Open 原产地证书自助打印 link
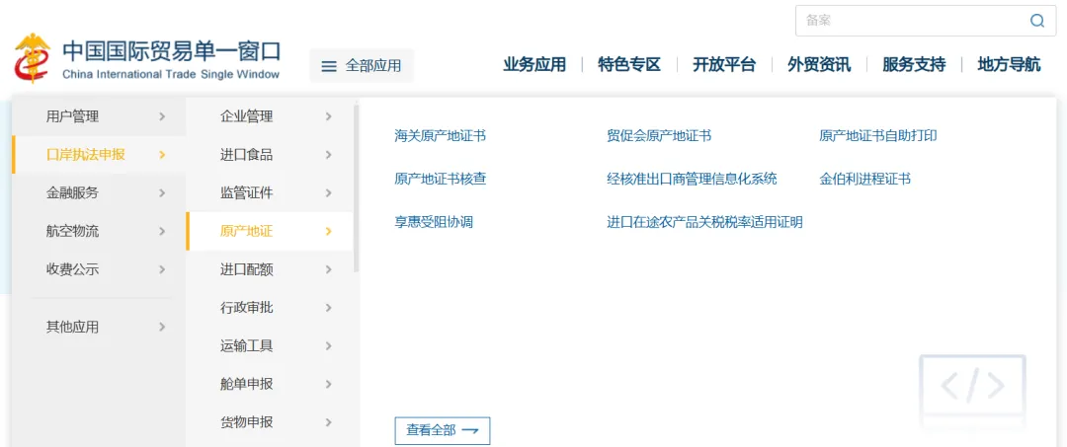The height and width of the screenshot is (447, 1067). coord(878,136)
